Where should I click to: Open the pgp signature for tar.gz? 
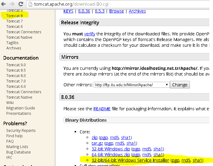click(x=109, y=144)
